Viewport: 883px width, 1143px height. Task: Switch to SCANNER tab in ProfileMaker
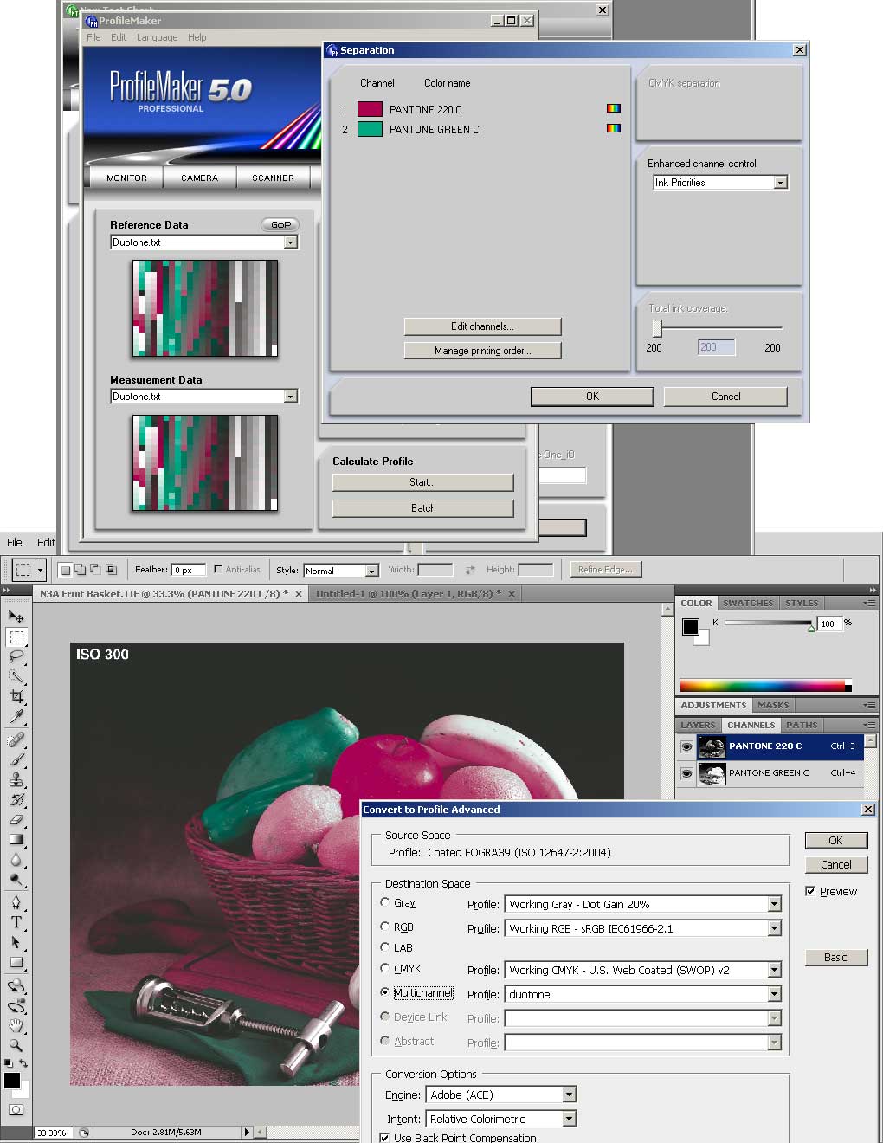pyautogui.click(x=273, y=178)
